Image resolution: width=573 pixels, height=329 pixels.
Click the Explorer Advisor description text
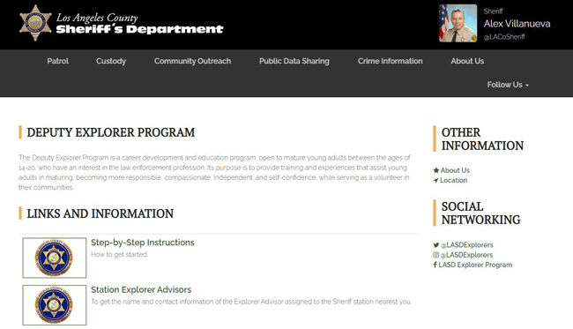pyautogui.click(x=251, y=302)
